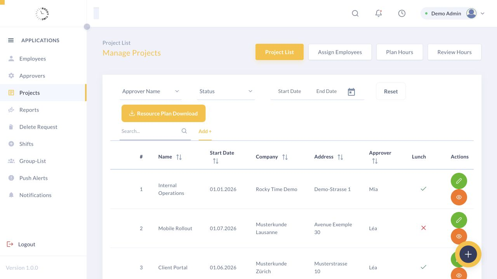Click the floating plus add button

click(468, 254)
